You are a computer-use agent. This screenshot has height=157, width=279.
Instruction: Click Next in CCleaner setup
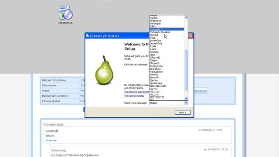183,113
